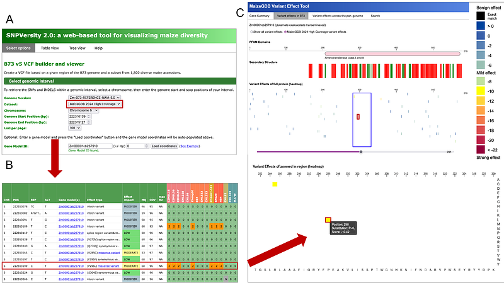Click the -6 teal legend swatch
The height and width of the screenshot is (285, 504).
(481, 65)
